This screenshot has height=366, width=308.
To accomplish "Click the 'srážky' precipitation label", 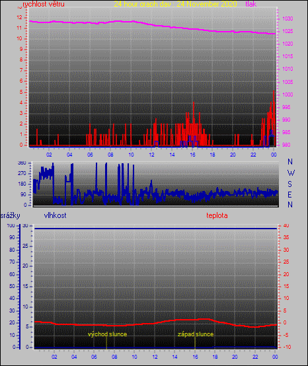I will [x=10, y=215].
